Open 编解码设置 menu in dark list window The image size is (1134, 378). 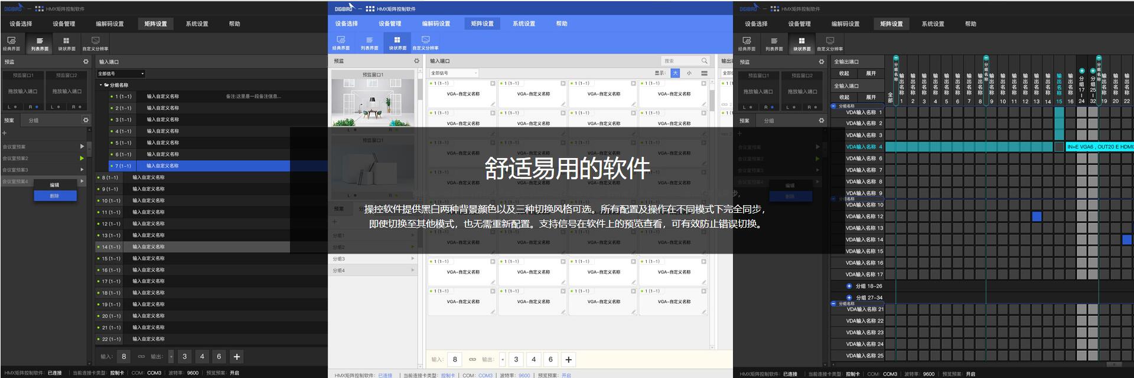click(110, 24)
